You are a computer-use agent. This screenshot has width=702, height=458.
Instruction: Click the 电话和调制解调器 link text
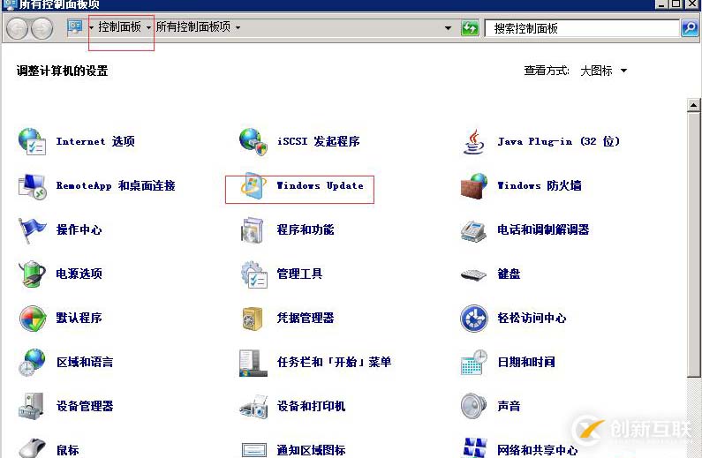click(x=543, y=230)
